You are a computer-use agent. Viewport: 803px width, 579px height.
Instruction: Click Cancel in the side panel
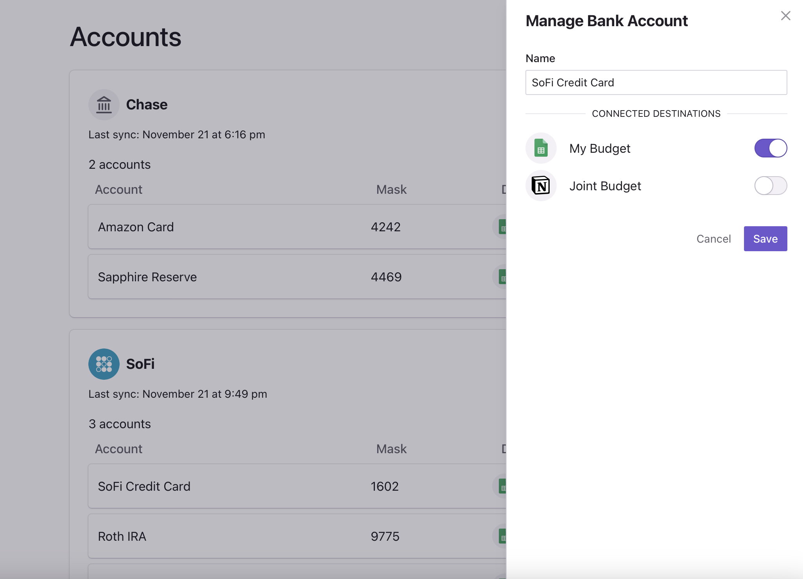[x=713, y=239]
